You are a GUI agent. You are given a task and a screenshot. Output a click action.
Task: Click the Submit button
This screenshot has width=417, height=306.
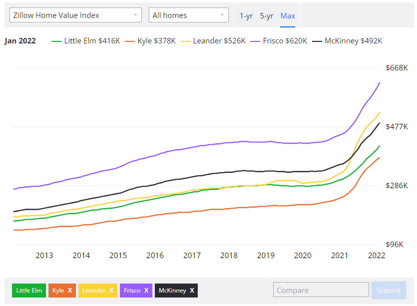tap(389, 290)
